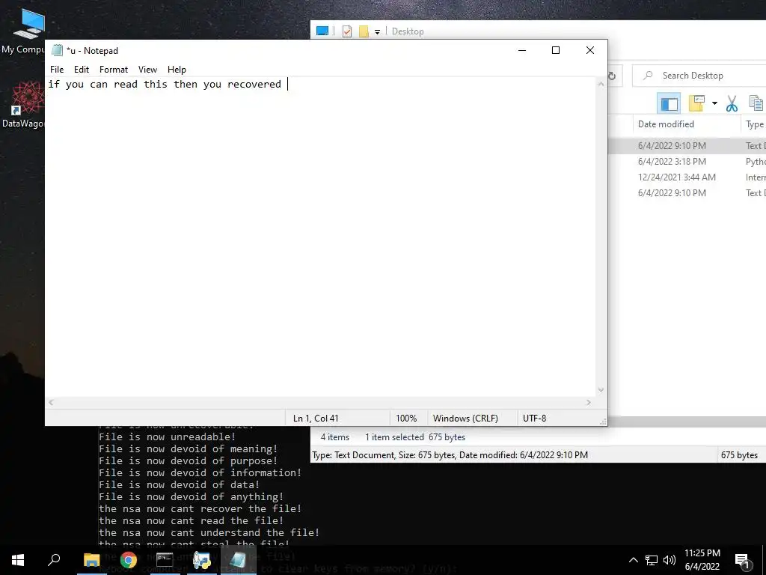Switch to the Python taskbar icon
This screenshot has height=575, width=766.
tap(201, 560)
